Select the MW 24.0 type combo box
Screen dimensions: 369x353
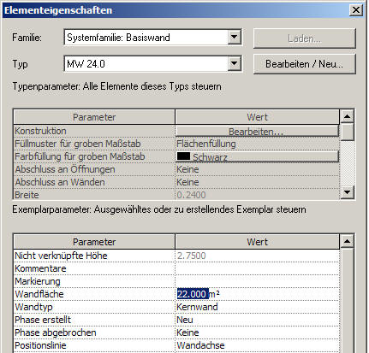152,63
